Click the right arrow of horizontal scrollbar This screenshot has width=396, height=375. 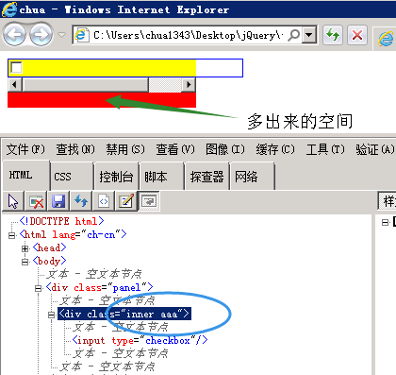pos(189,85)
